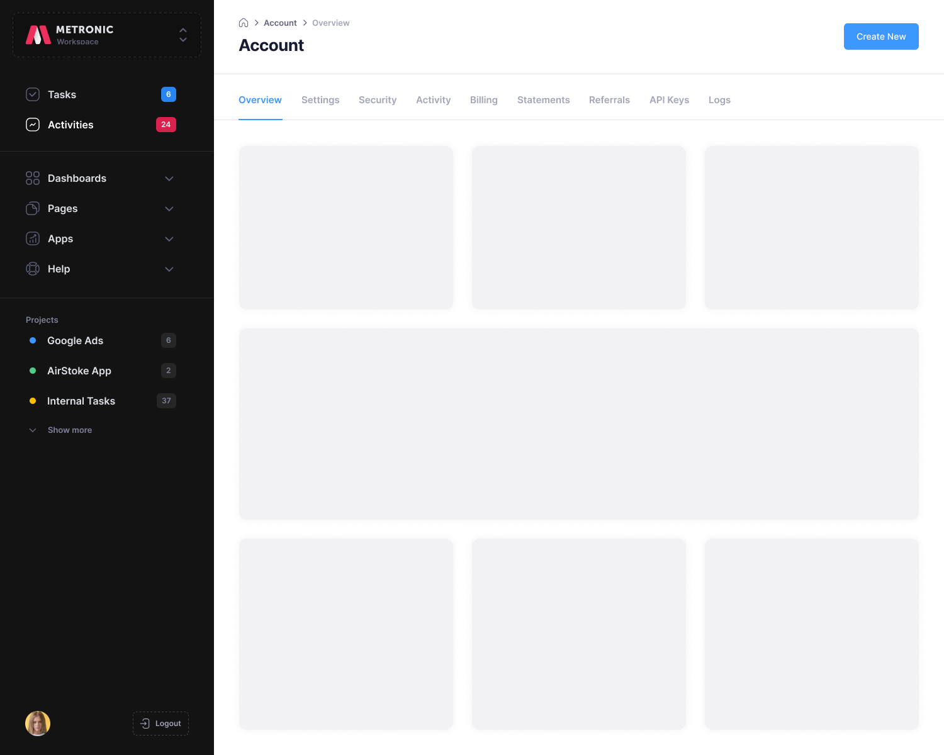Click the Help lifebuoy icon

[x=33, y=269]
